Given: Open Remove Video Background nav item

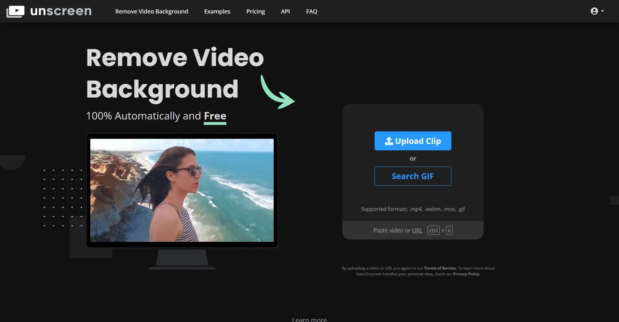Looking at the screenshot, I should 152,12.
